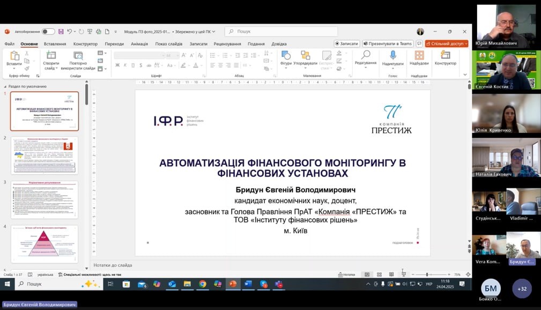This screenshot has height=310, width=541.
Task: Open the Довідка tab
Action: pyautogui.click(x=279, y=44)
